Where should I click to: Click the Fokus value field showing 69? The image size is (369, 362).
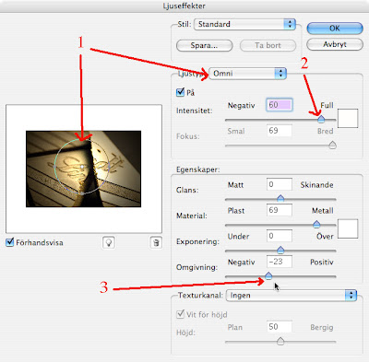280,131
